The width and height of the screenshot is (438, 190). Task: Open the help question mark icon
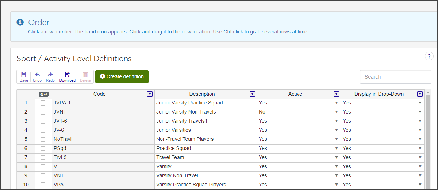click(429, 56)
